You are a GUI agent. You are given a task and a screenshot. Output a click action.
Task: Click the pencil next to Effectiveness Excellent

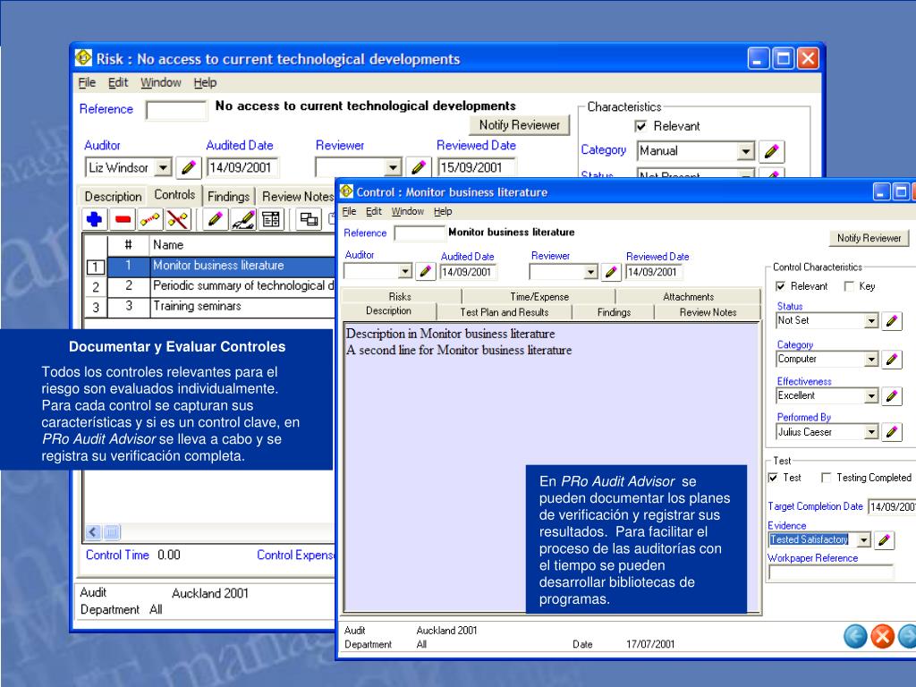click(892, 396)
